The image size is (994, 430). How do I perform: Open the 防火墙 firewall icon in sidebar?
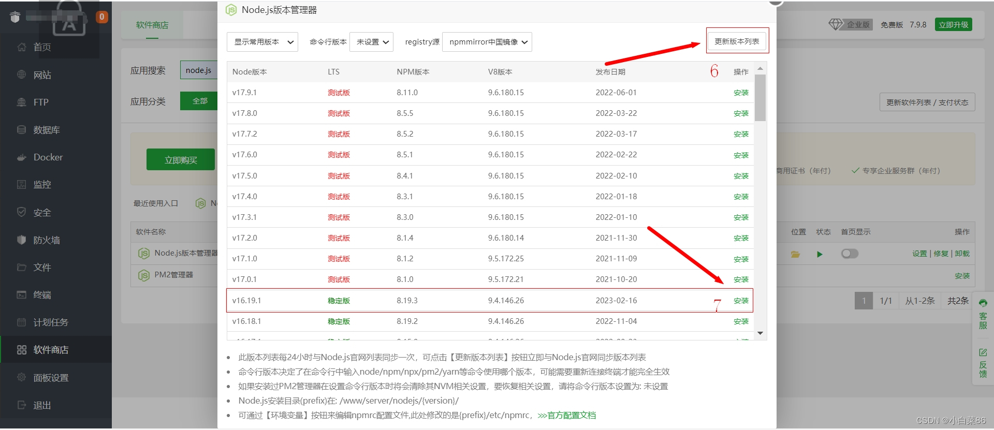(x=21, y=240)
